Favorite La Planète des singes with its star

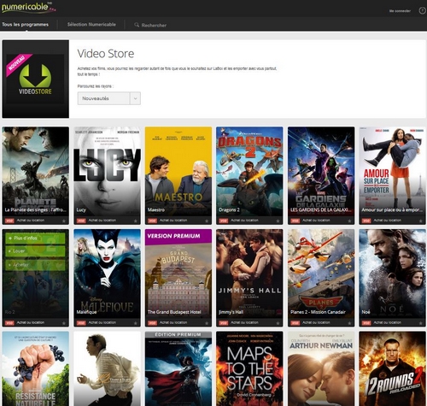click(64, 221)
